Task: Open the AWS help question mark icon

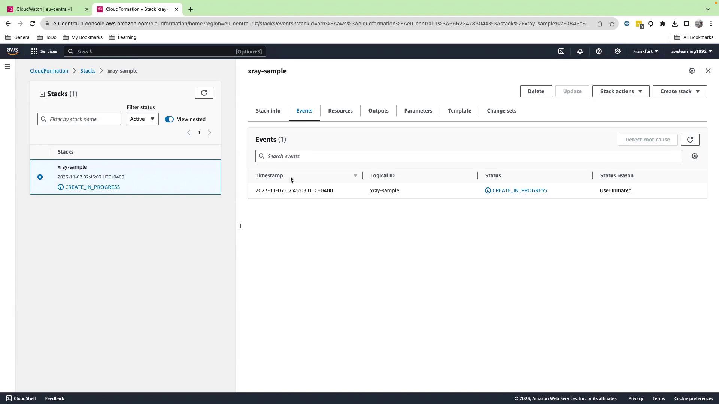Action: [598, 52]
